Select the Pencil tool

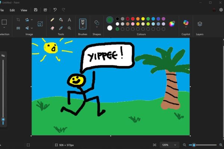pos(52,20)
